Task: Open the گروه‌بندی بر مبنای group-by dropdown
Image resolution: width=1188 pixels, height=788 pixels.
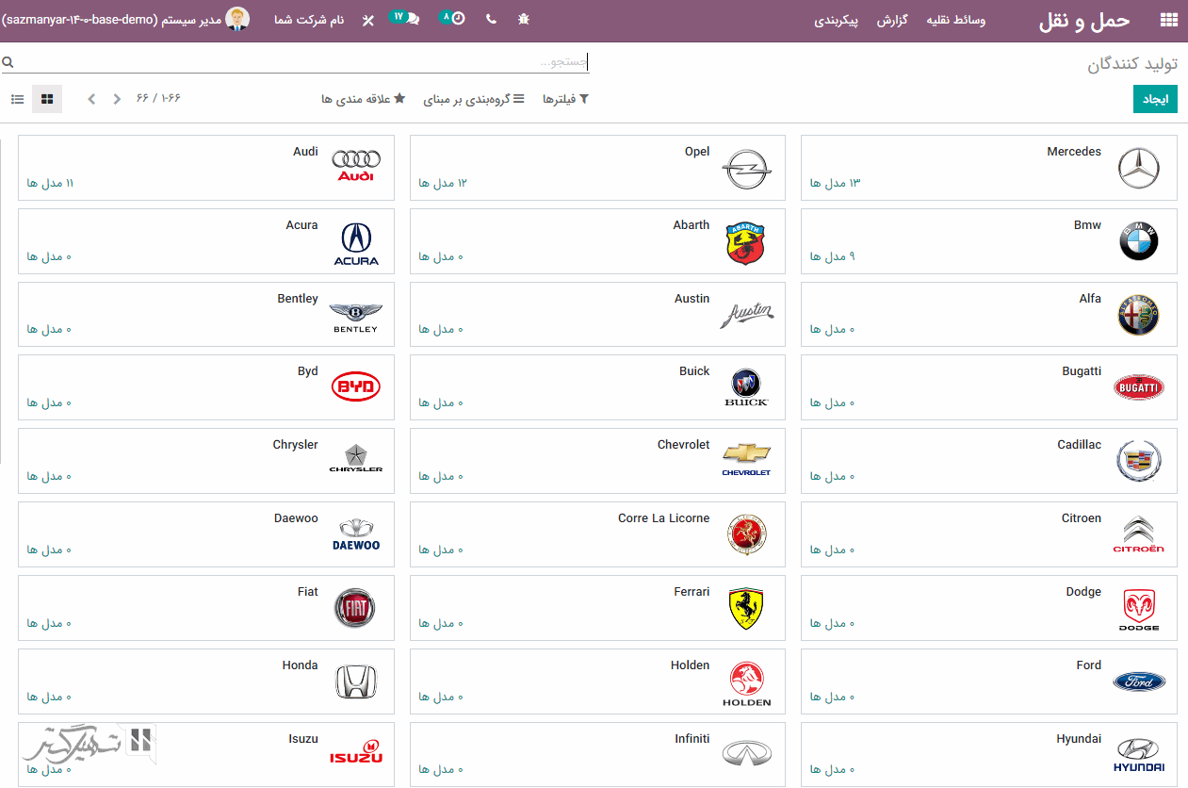Action: tap(474, 99)
